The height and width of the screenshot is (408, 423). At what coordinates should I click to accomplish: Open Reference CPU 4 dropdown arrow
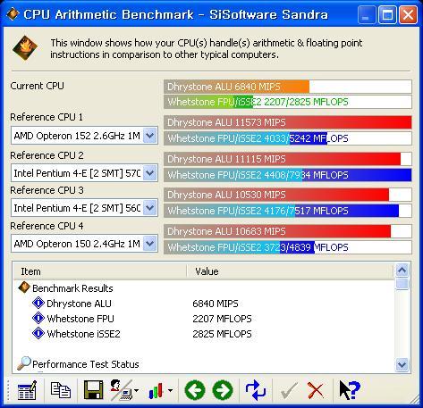tap(150, 244)
